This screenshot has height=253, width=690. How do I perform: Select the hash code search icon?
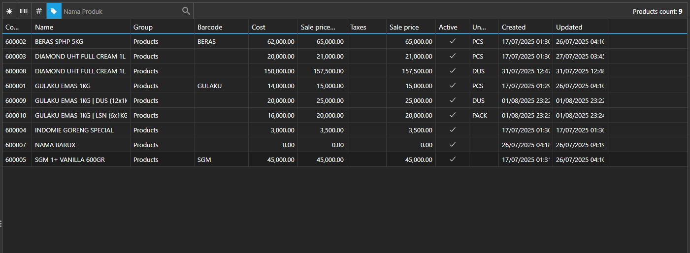click(x=39, y=11)
